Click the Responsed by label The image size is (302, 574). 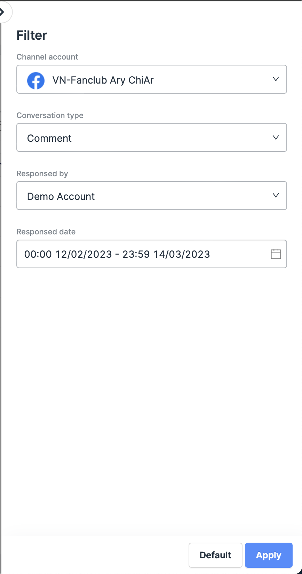[42, 173]
